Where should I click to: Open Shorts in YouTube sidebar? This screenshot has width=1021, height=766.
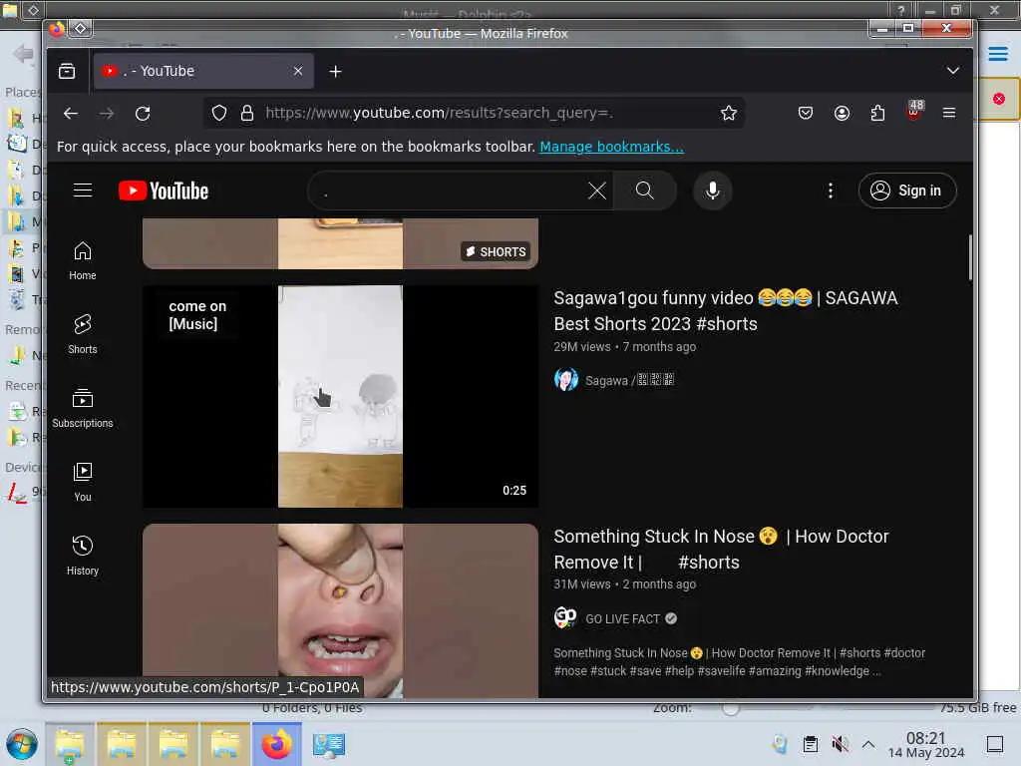coord(83,334)
